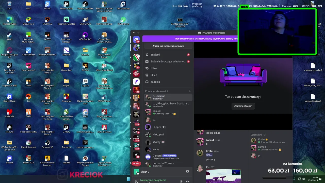Image resolution: width=325 pixels, height=183 pixels.
Task: Open Legia crest server icon
Action: pos(136,57)
